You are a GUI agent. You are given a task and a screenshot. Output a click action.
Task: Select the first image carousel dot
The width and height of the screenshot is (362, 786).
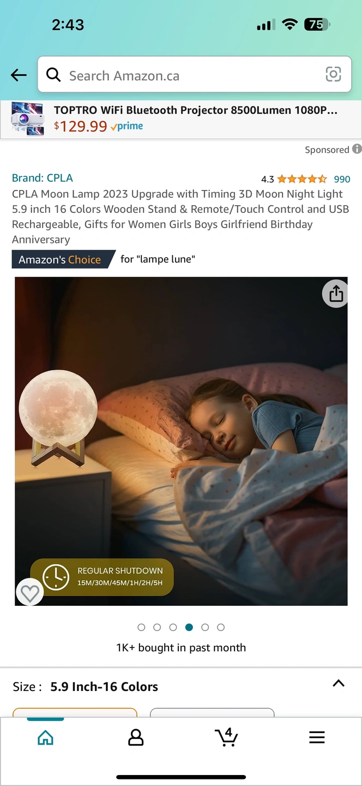tap(141, 627)
